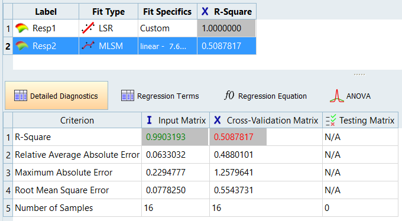
Task: Select row number 1 in fit table
Action: [x=8, y=28]
